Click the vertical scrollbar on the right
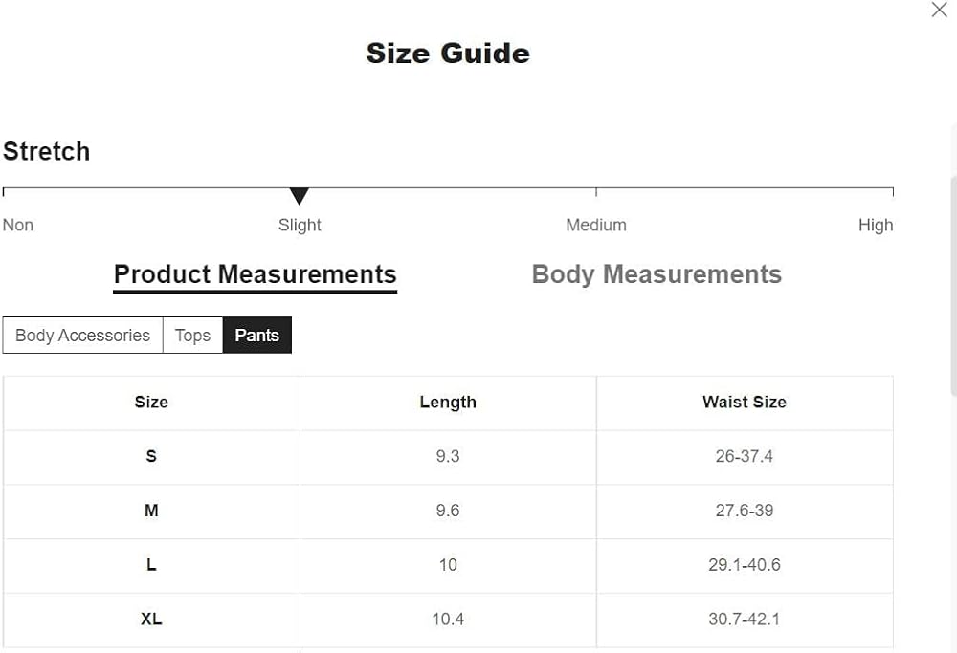Image resolution: width=957 pixels, height=653 pixels. point(952,287)
